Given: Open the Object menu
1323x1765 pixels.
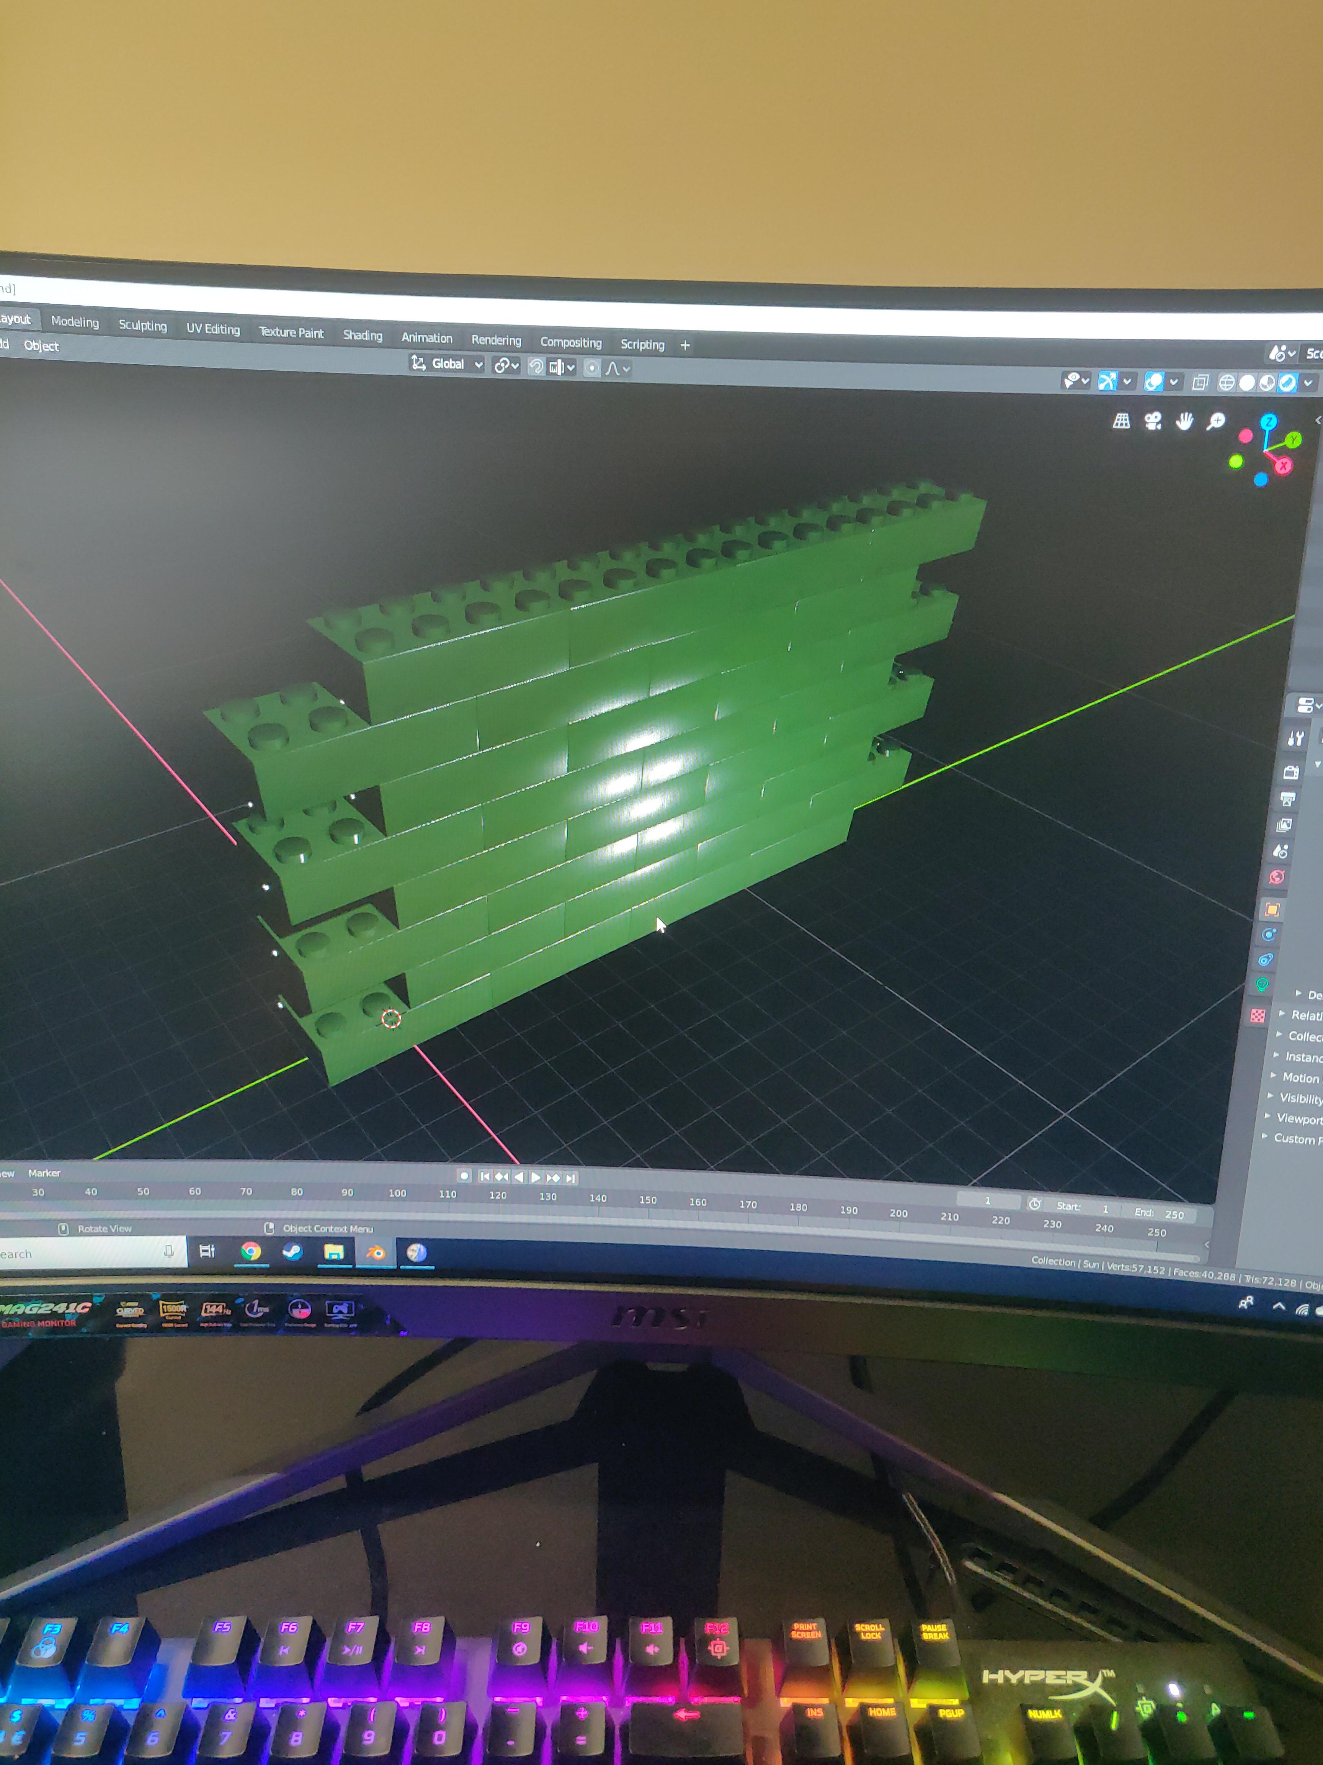Looking at the screenshot, I should pyautogui.click(x=42, y=346).
